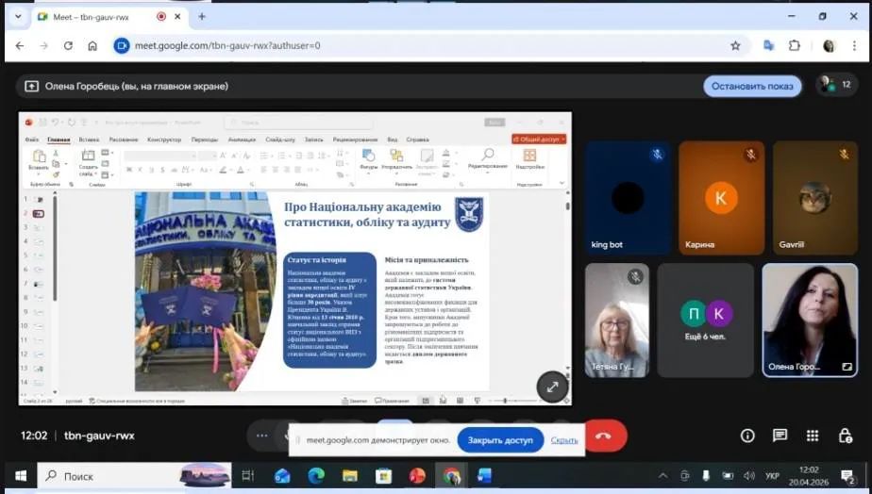Viewport: 872px width, 494px height.
Task: Open the meeting details info icon
Action: click(747, 436)
